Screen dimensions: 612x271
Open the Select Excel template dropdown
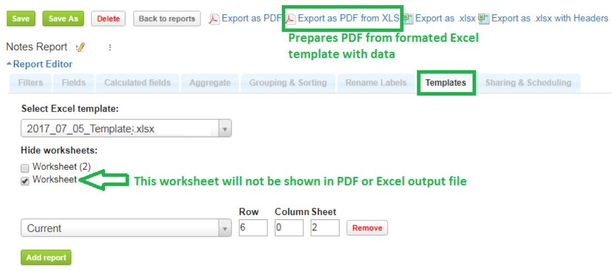pos(126,129)
